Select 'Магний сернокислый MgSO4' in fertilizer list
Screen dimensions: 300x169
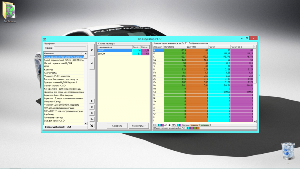(64, 63)
